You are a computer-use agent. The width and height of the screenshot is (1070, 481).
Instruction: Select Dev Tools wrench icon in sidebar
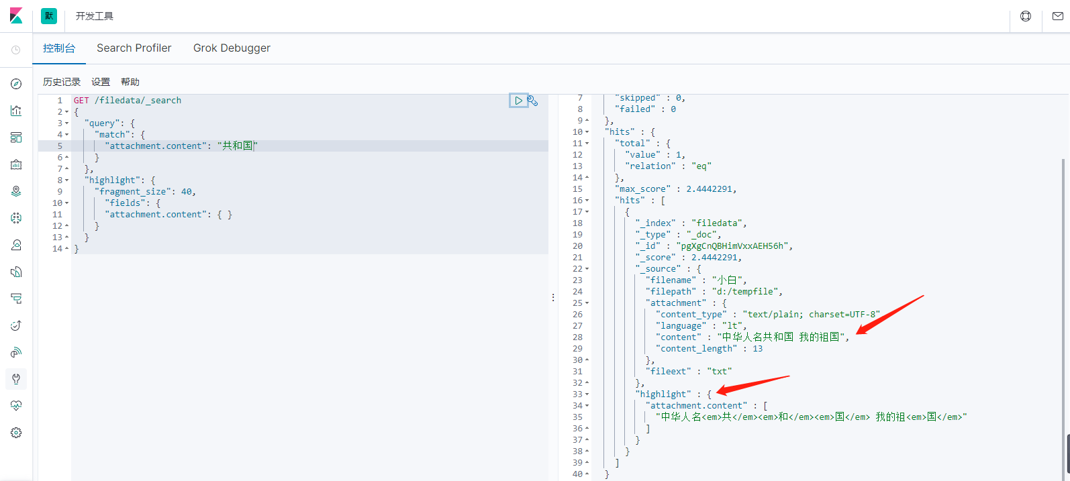(x=16, y=379)
